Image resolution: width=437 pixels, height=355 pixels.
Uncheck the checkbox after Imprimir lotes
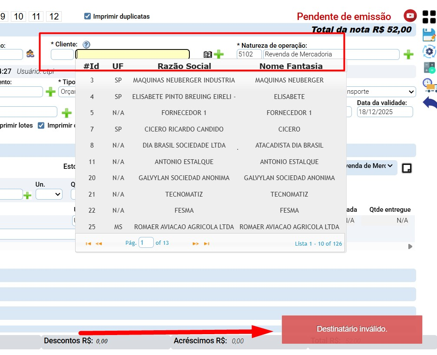pyautogui.click(x=40, y=125)
